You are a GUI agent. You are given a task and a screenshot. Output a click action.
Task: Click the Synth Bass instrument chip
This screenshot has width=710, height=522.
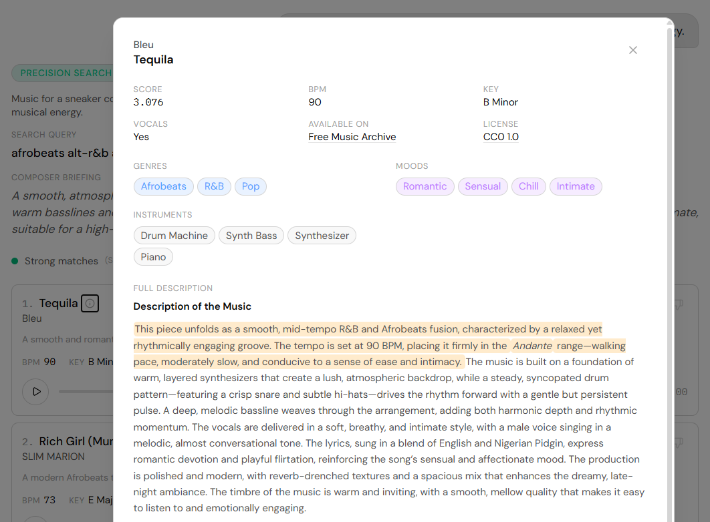point(251,236)
